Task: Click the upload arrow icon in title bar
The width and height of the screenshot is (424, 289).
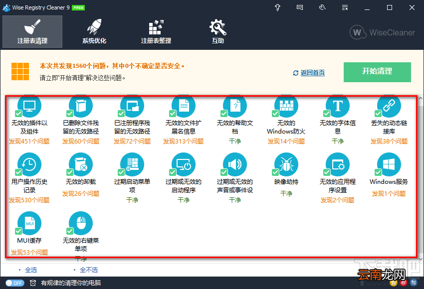Action: [x=277, y=7]
